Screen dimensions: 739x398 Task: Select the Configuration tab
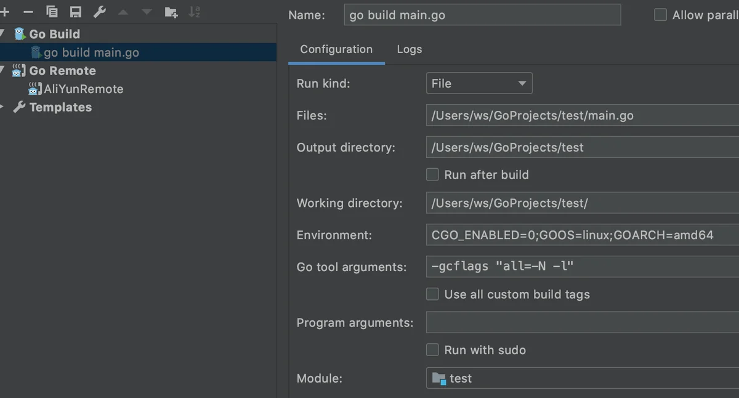click(336, 49)
